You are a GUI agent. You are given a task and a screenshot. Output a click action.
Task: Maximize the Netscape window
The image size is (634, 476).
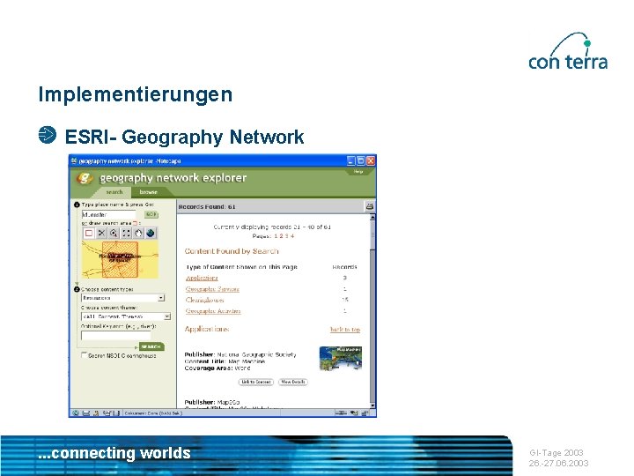[x=361, y=160]
